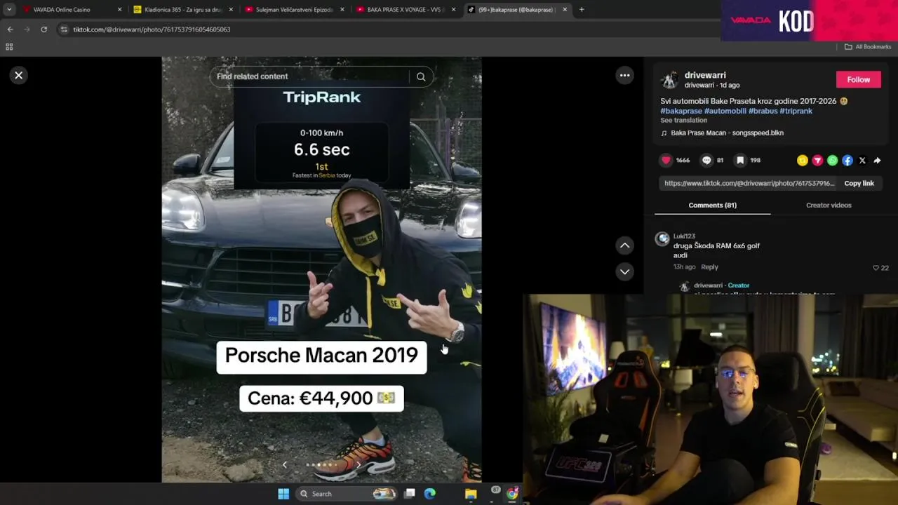The image size is (898, 505).
Task: Open the #triprank hashtag
Action: point(796,111)
